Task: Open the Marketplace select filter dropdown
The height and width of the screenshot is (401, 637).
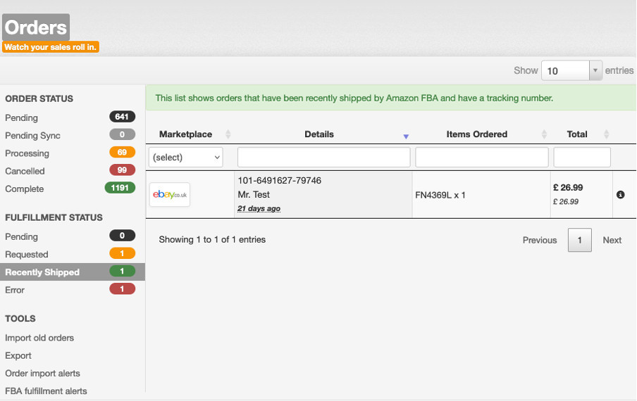Action: pyautogui.click(x=186, y=158)
